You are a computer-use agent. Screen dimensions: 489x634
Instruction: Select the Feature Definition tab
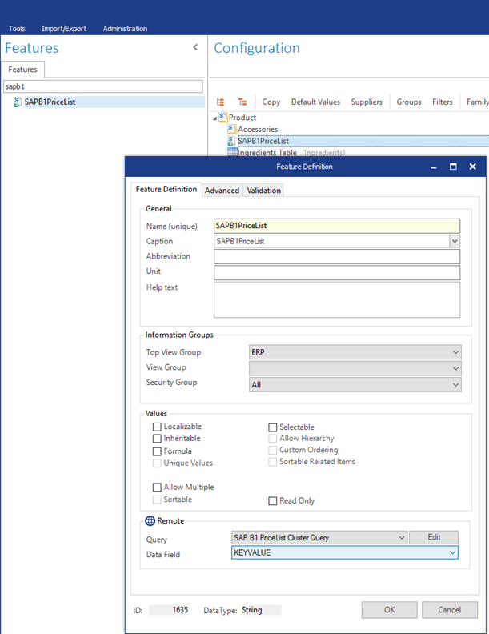click(x=166, y=189)
